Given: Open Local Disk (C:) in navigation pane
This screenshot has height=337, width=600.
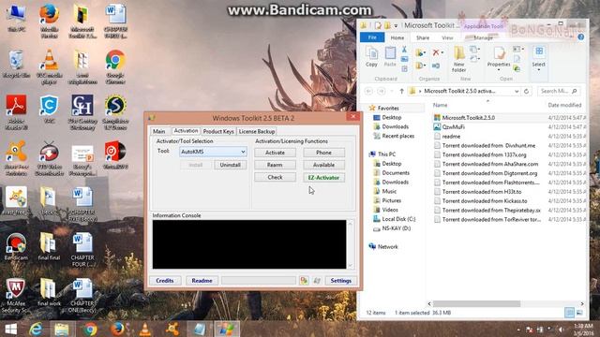Looking at the screenshot, I should coord(398,219).
